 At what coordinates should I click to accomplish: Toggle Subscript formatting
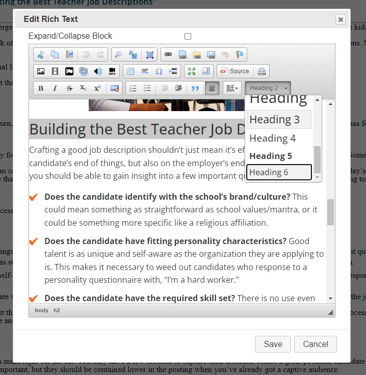tap(83, 88)
